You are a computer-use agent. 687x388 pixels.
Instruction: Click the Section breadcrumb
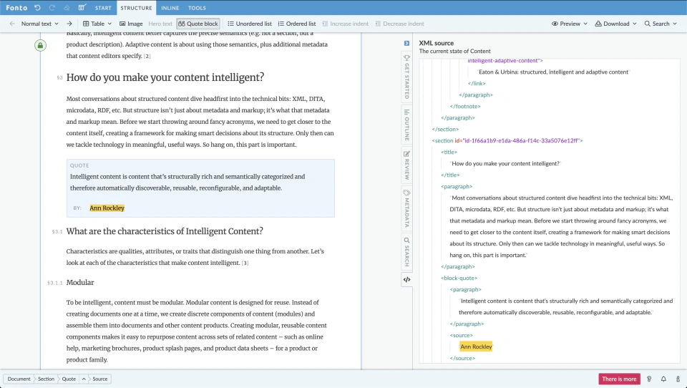(x=46, y=379)
